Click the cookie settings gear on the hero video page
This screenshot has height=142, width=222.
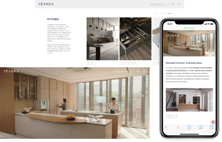point(1,136)
